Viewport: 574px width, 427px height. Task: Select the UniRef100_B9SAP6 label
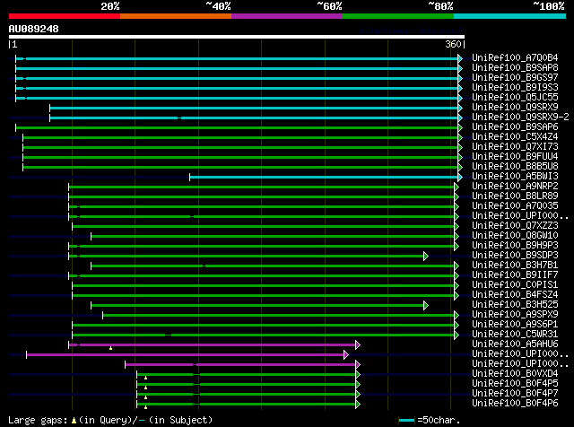pos(515,126)
